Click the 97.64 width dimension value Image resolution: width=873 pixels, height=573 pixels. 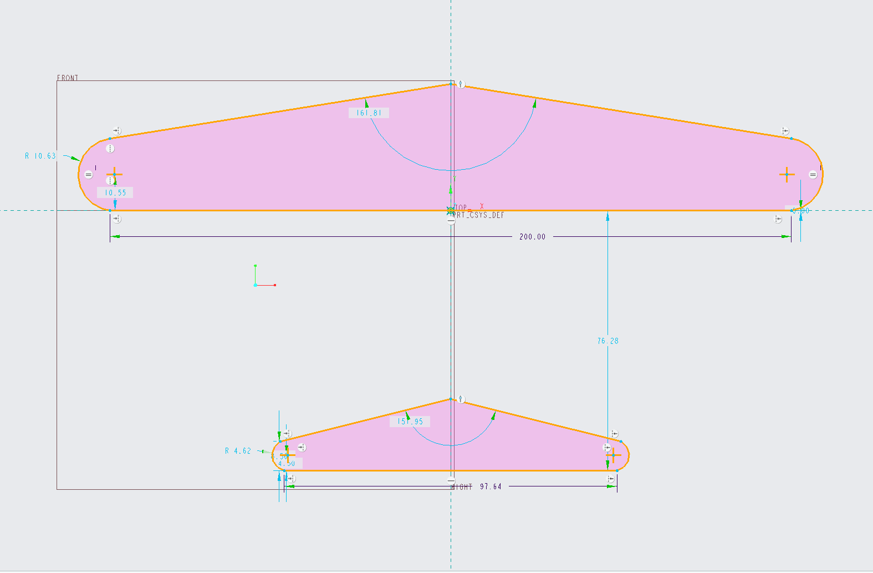tap(491, 486)
